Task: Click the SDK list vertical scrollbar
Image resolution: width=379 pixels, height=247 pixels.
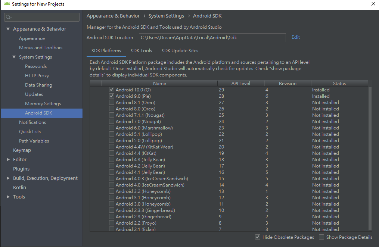Action: [x=370, y=157]
